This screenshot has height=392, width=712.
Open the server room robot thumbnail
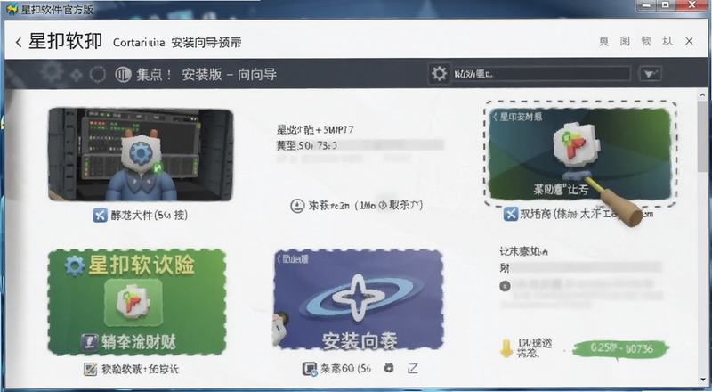click(141, 155)
